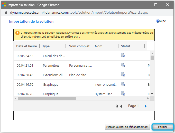Go to the previous page arrow
175x133 pixels.
point(121,106)
